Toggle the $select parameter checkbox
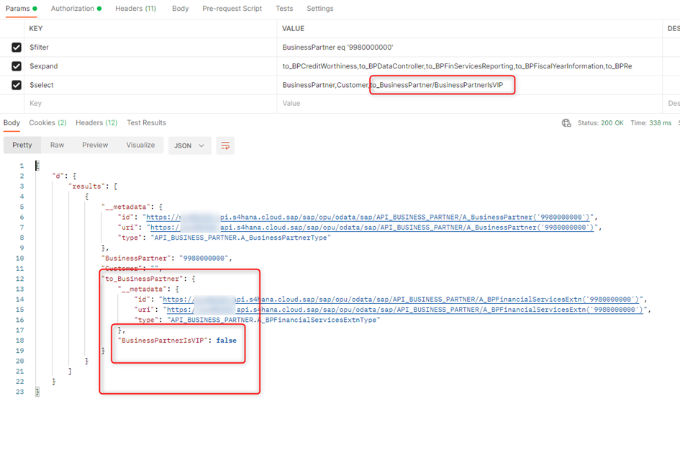Screen dimensions: 680x458 click(17, 85)
